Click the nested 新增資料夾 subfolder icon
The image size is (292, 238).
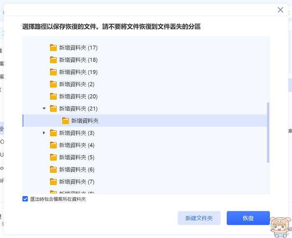tap(65, 121)
